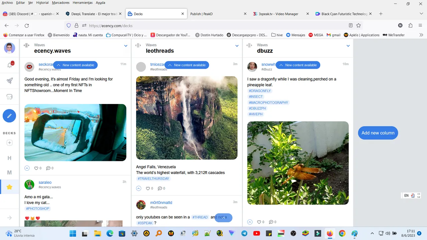Open Google Chrome from the taskbar
Image resolution: width=427 pixels, height=240 pixels.
point(342,233)
